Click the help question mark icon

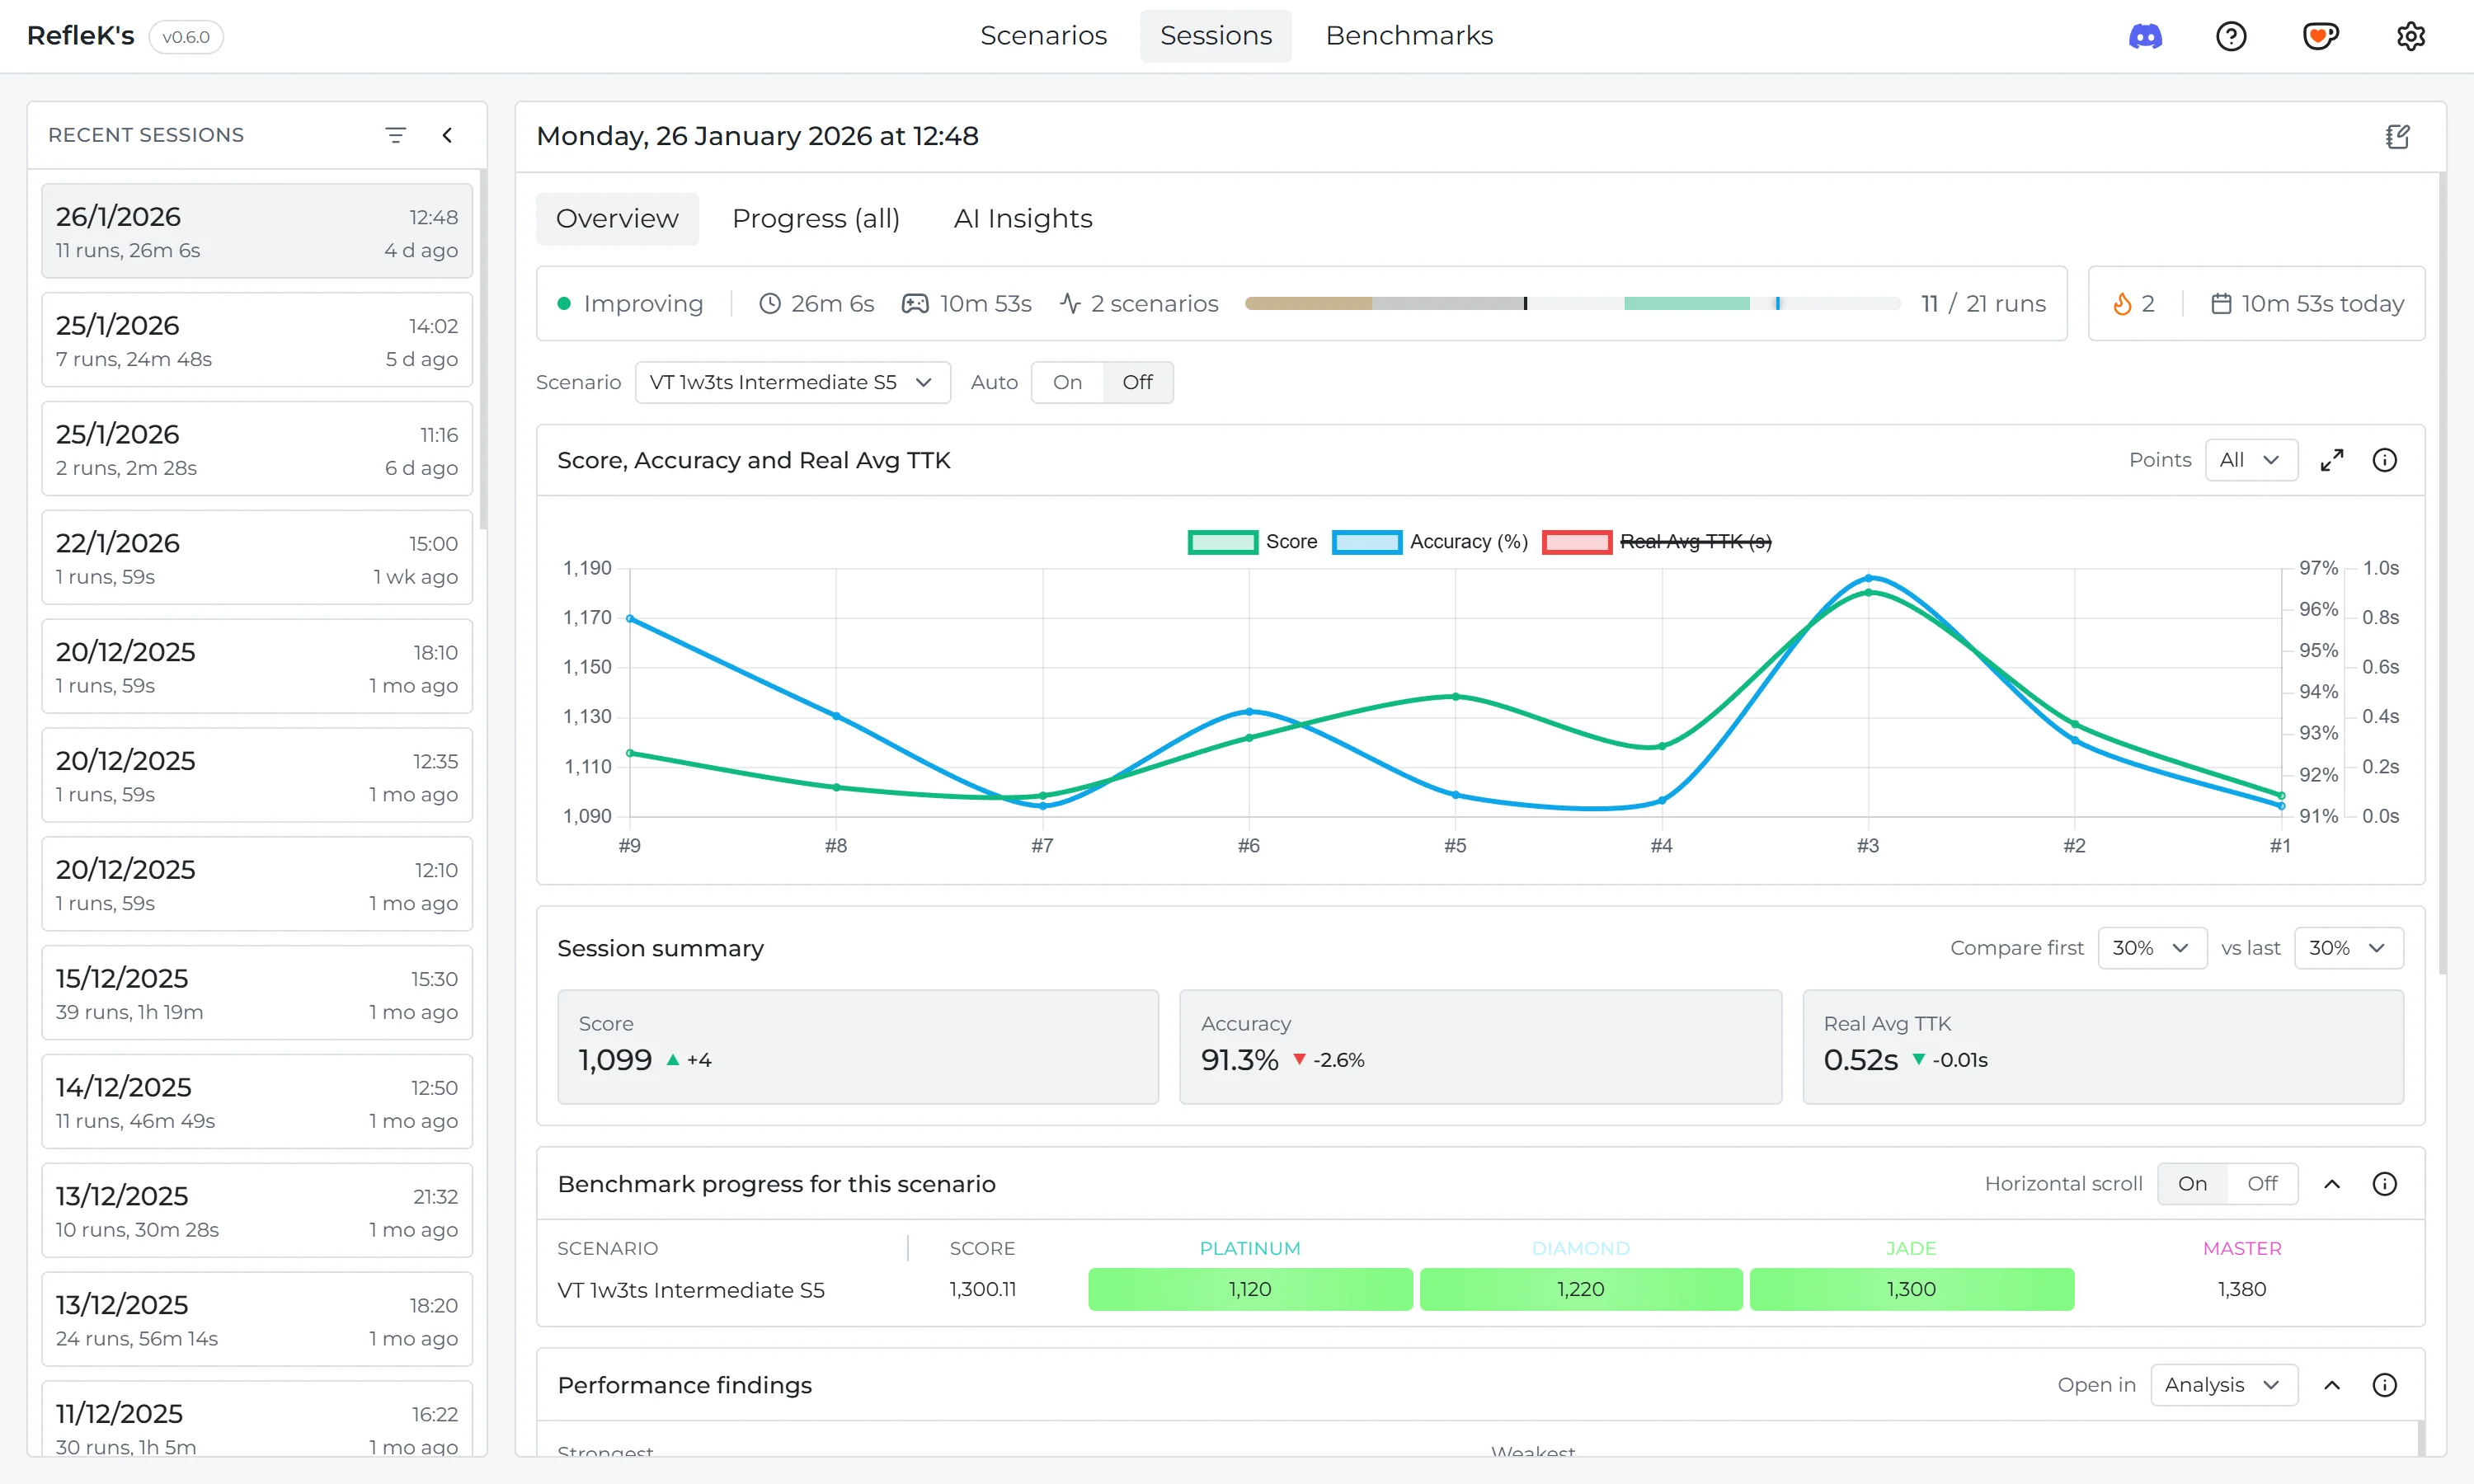(2231, 37)
